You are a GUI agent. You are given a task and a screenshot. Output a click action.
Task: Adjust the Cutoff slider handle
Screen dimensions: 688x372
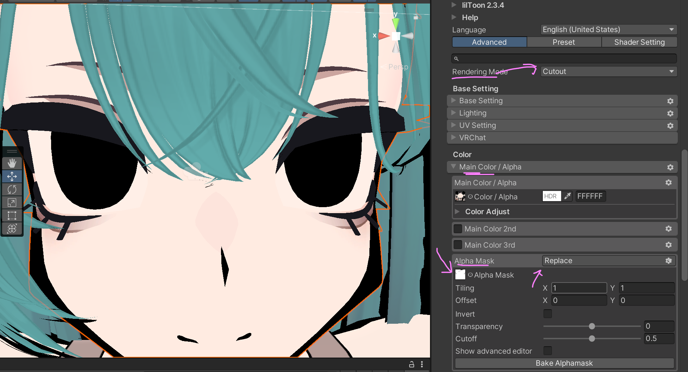tap(592, 339)
